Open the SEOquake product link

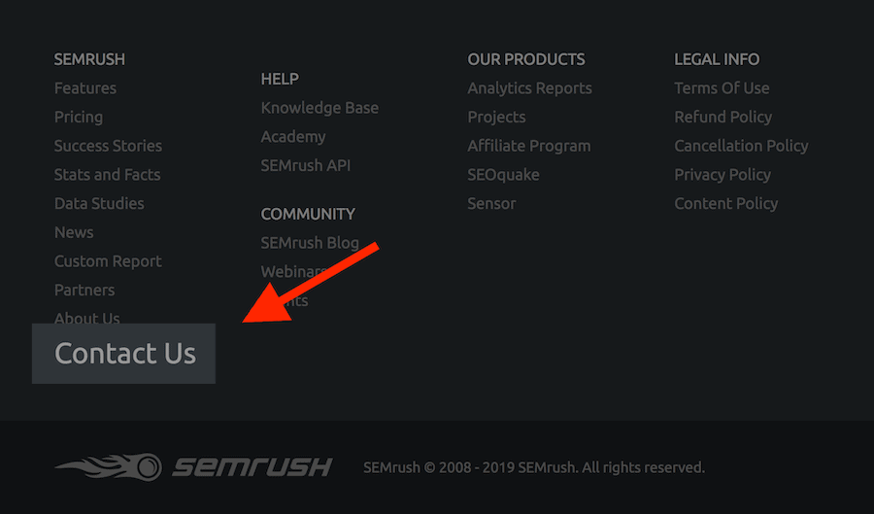click(x=503, y=175)
